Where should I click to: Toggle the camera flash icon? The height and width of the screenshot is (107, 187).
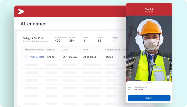[168, 77]
